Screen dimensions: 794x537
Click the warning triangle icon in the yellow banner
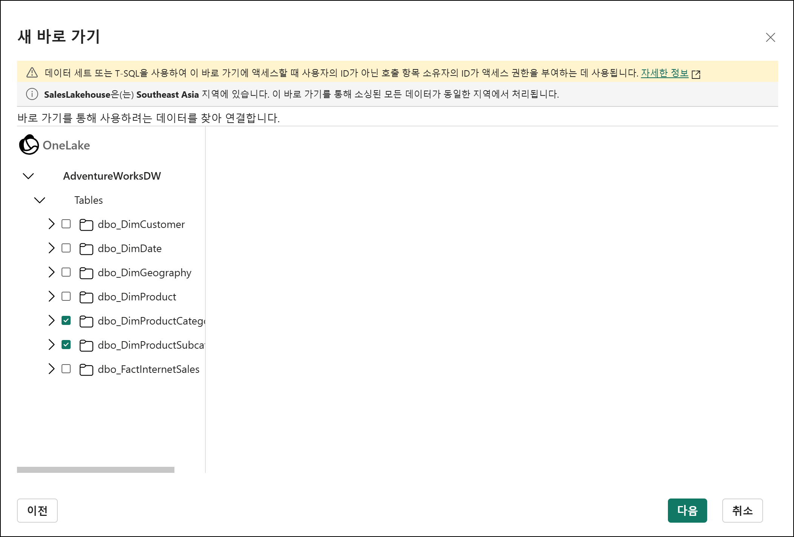click(x=32, y=72)
